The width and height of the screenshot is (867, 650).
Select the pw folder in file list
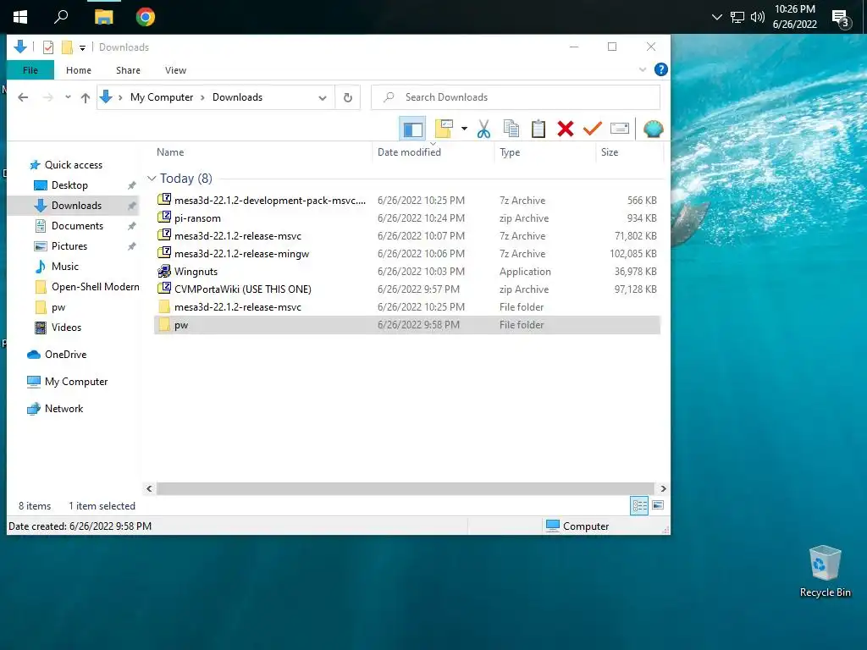pyautogui.click(x=408, y=325)
